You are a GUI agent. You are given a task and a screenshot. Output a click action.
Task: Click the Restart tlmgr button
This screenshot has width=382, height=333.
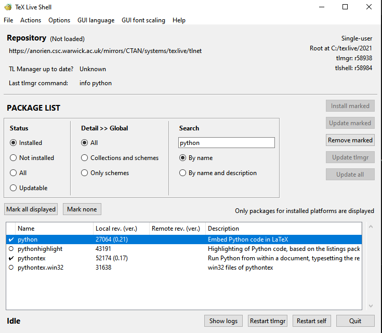(268, 321)
